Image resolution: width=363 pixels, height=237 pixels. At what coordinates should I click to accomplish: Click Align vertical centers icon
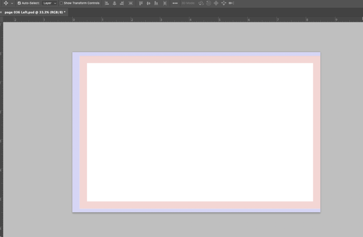[148, 3]
